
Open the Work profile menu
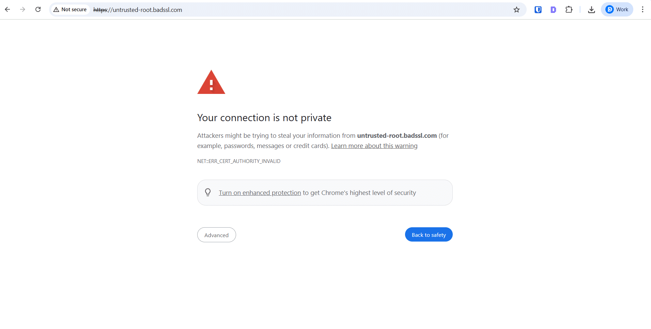(x=617, y=10)
